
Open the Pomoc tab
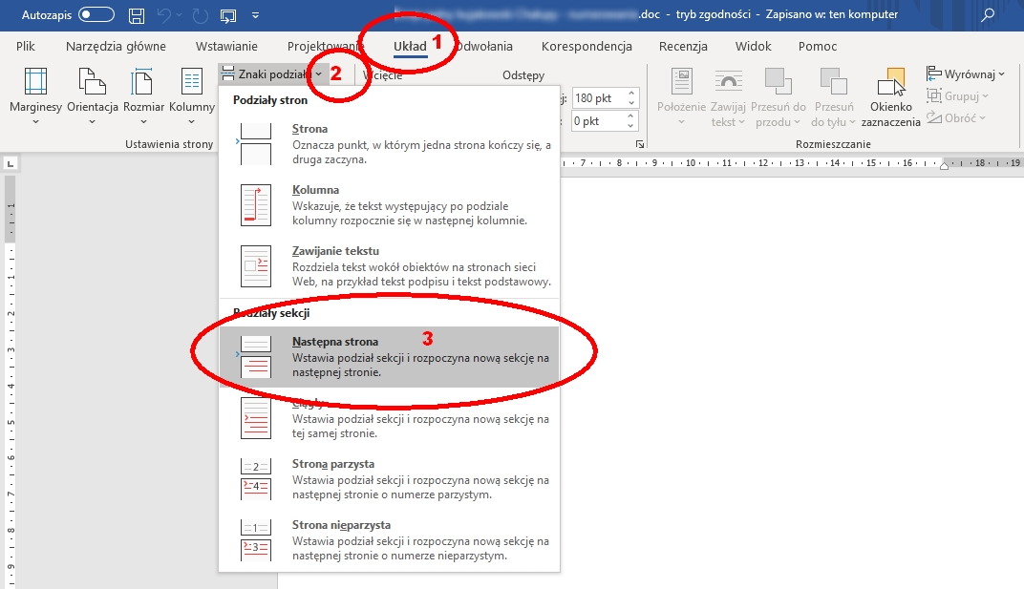coord(818,47)
